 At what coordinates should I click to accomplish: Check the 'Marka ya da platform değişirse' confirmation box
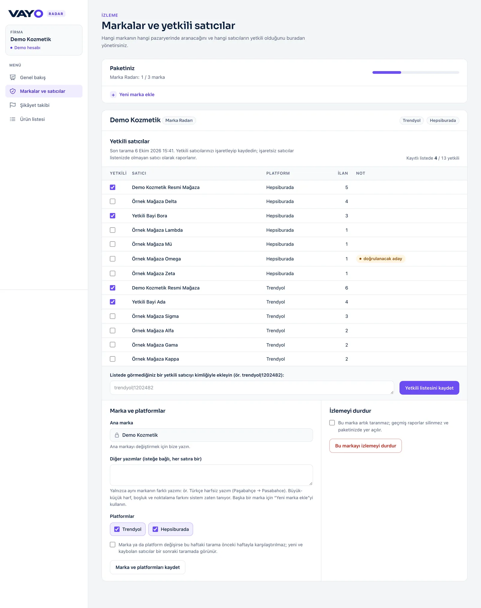coord(113,545)
